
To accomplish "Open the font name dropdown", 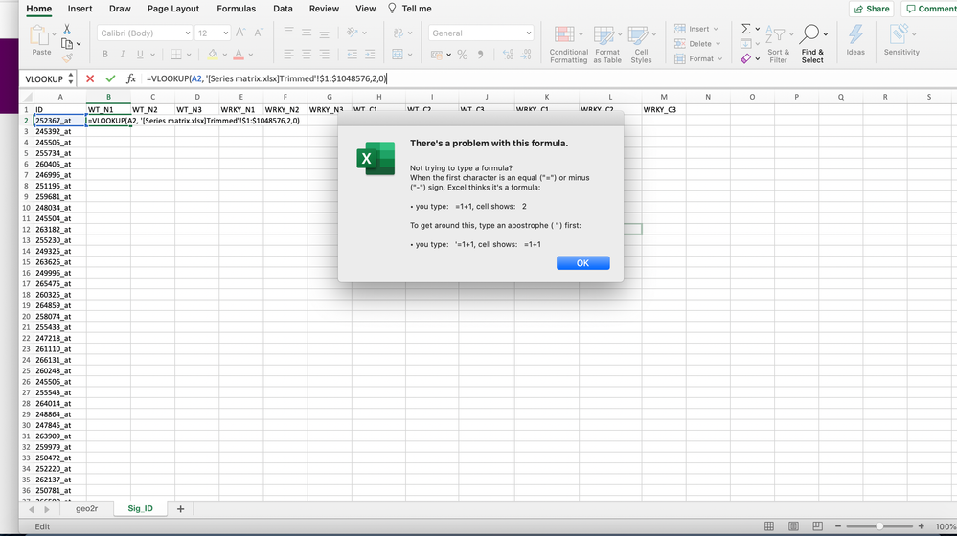I will click(188, 33).
